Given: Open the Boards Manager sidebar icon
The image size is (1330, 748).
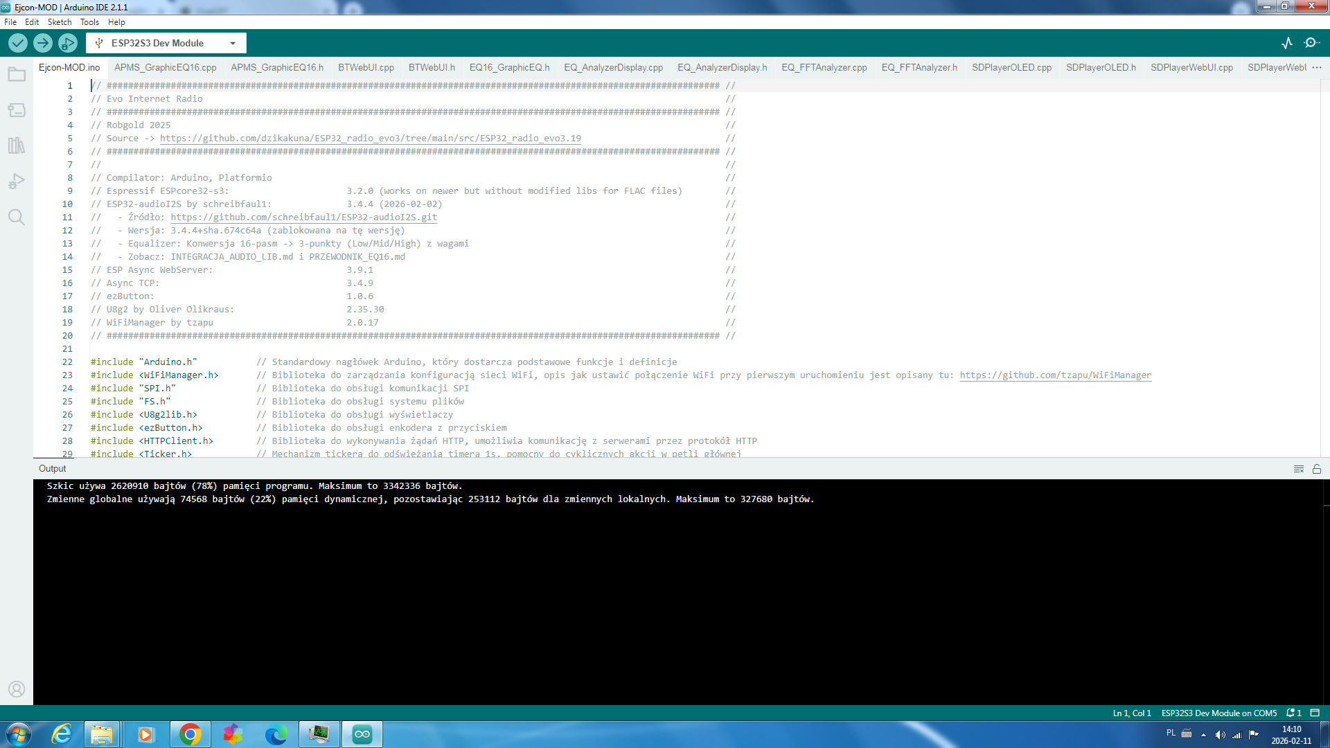Looking at the screenshot, I should 17,110.
